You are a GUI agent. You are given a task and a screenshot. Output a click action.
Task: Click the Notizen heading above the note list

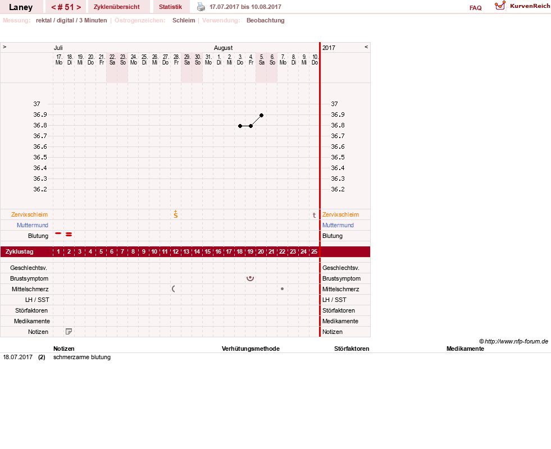point(63,349)
